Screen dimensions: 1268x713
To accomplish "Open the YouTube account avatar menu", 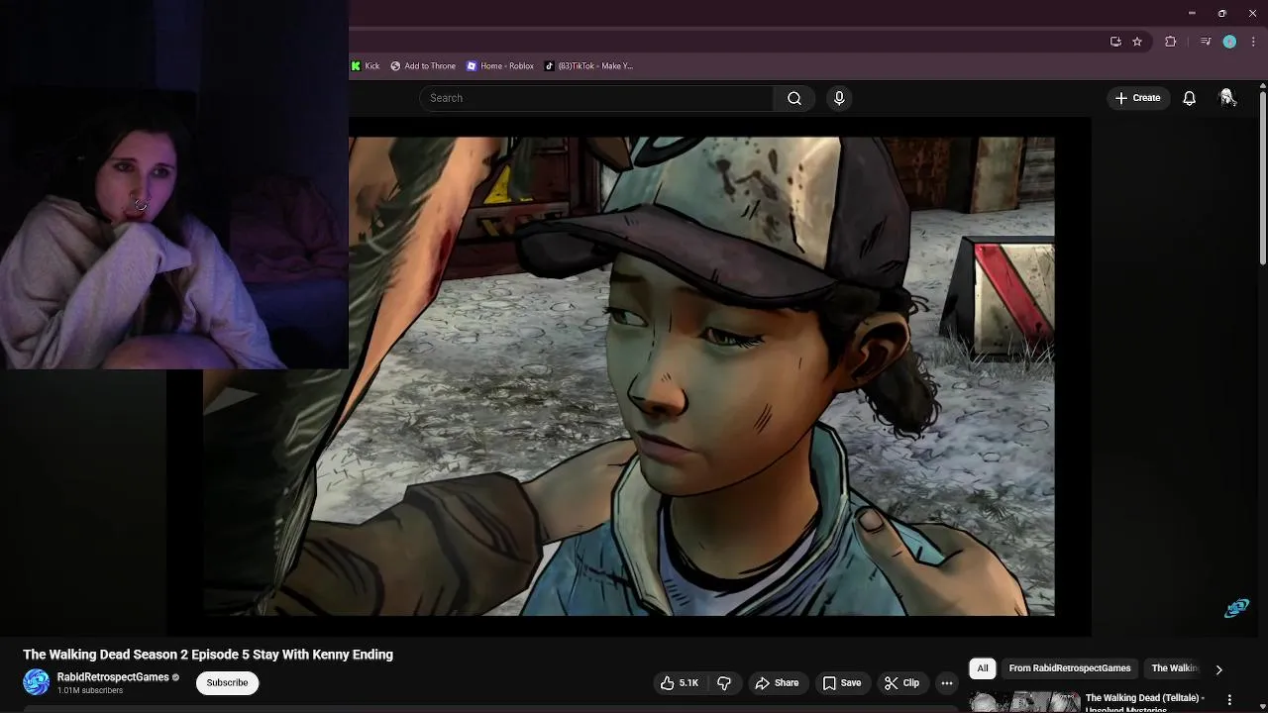I will coord(1227,97).
